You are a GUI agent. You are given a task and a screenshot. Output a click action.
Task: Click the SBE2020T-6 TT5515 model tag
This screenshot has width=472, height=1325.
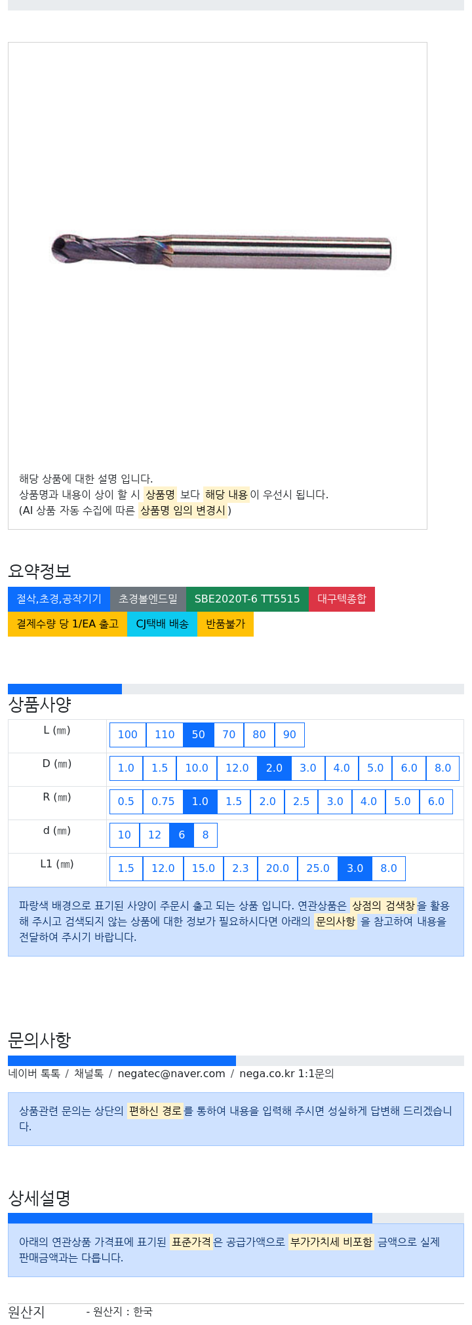tap(247, 599)
